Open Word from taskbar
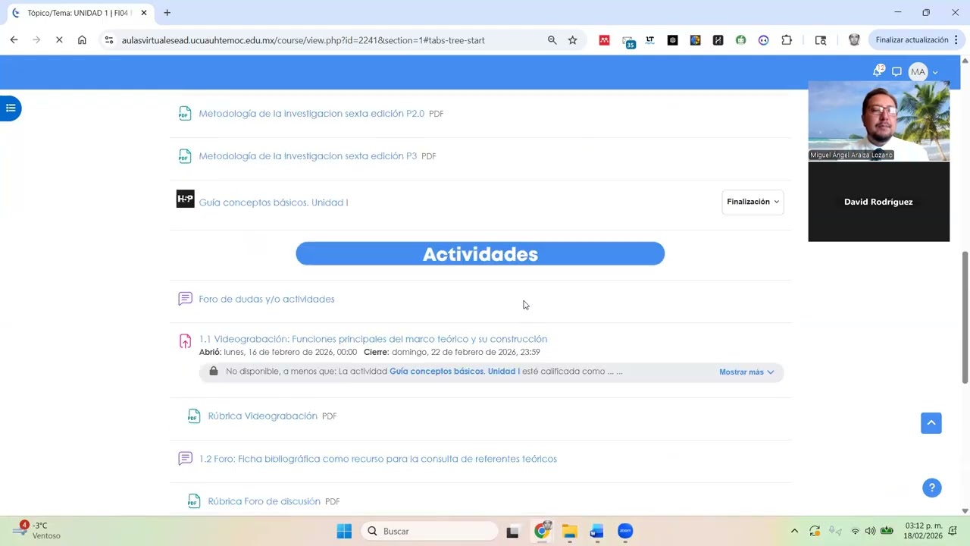 (x=597, y=531)
